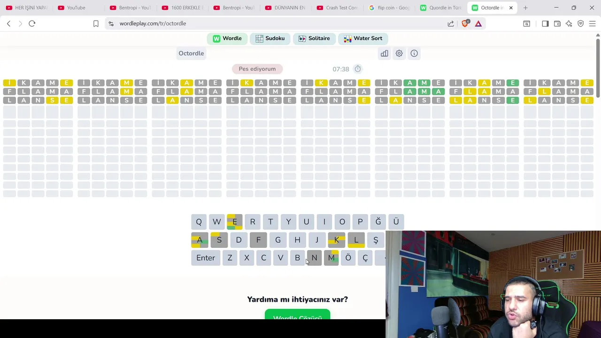Tap the S key on virtual keyboard

[219, 240]
